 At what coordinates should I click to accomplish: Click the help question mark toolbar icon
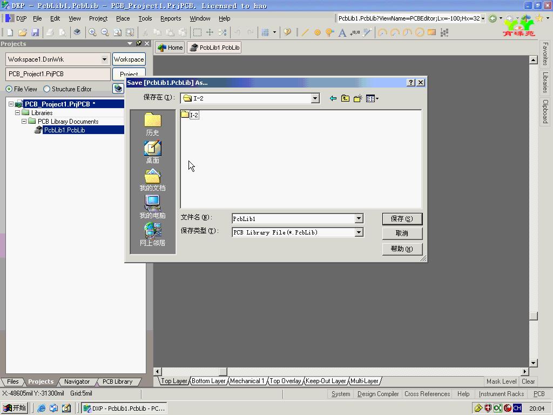(x=287, y=32)
